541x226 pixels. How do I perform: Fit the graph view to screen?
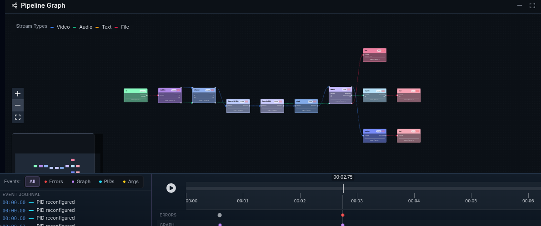(18, 117)
